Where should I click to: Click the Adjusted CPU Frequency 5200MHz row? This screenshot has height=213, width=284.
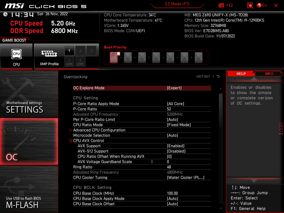click(x=142, y=114)
